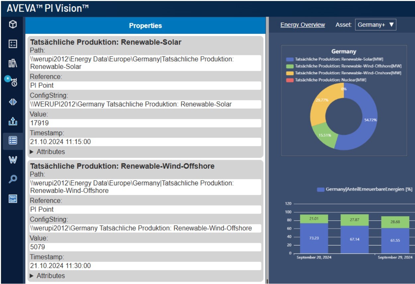
Task: Open the Assets cube icon in sidebar
Action: [13, 25]
